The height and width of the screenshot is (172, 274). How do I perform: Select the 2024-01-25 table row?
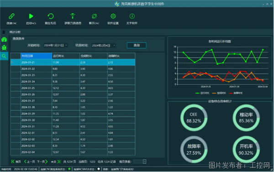click(73, 88)
